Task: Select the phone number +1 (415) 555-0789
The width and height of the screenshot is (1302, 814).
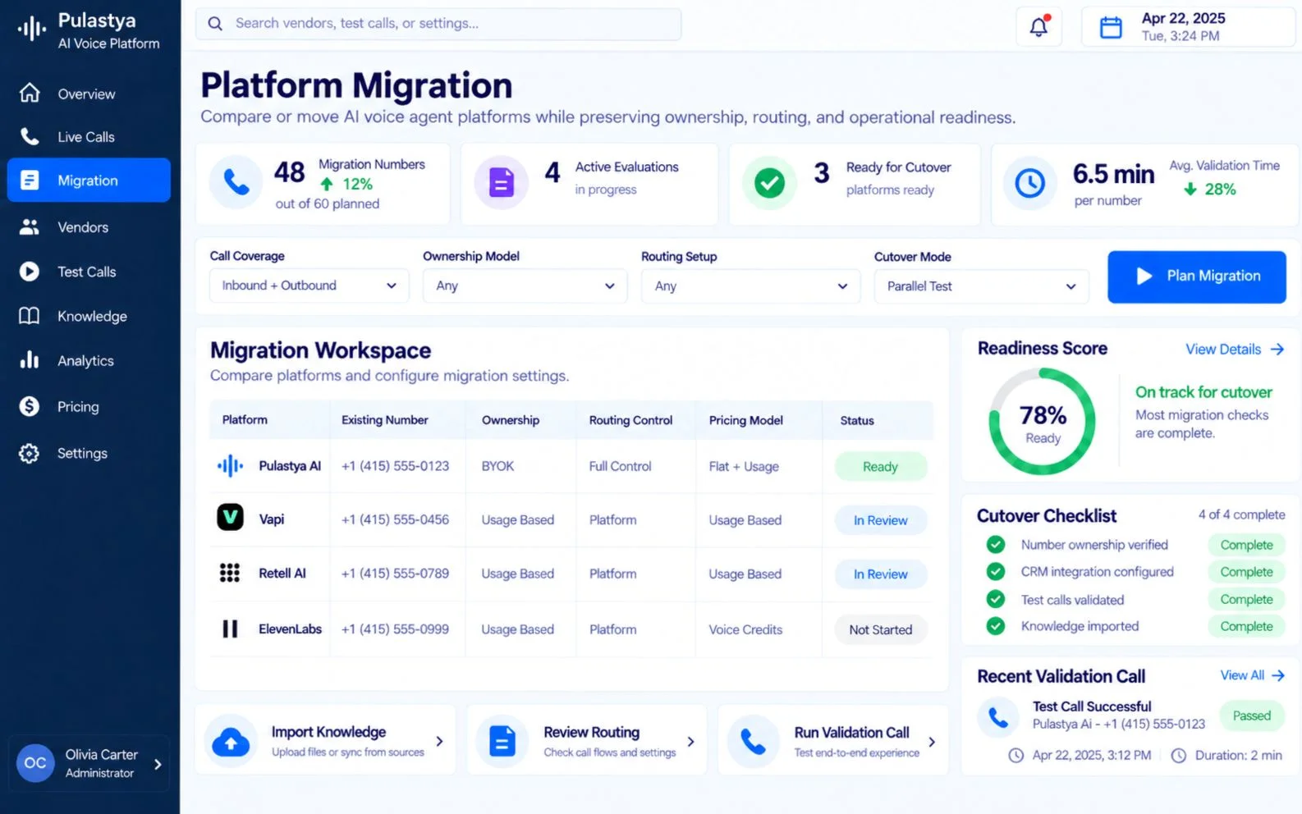Action: point(395,574)
